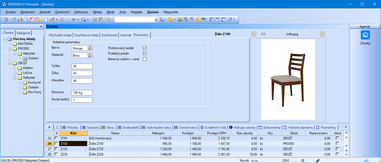
Task: Uncheck the Polstrovaný sedák checkbox
Action: [144, 48]
